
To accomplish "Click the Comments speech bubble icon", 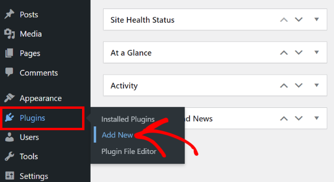I will (x=9, y=72).
